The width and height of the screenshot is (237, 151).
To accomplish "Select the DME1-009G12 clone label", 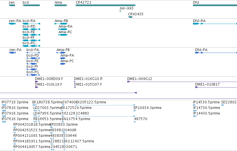I will click(x=140, y=79).
